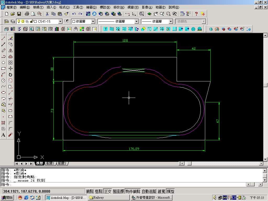Open the 編輯(E) menu
Viewport: 268px width, 201px height.
[x=25, y=7]
